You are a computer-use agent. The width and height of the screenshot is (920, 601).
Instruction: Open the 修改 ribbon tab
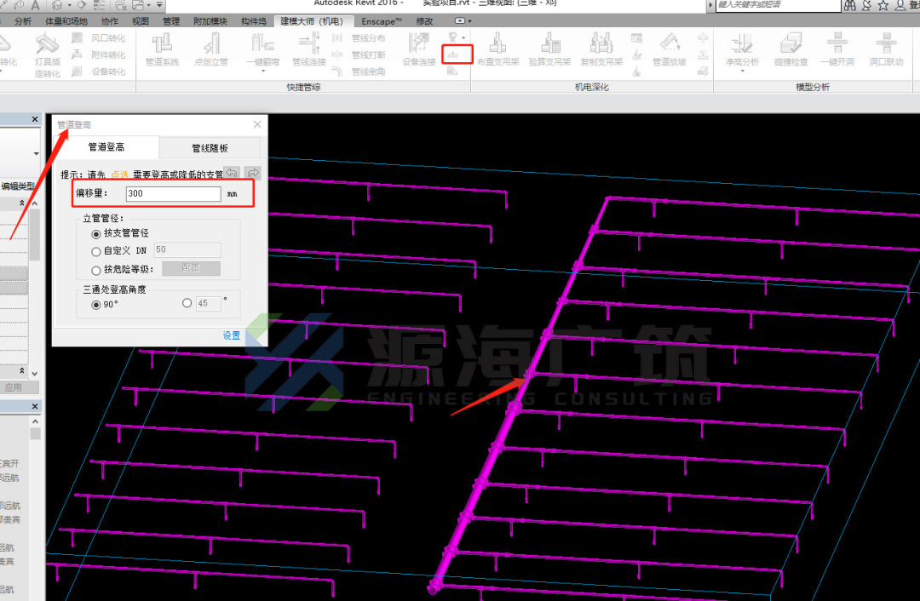point(424,21)
